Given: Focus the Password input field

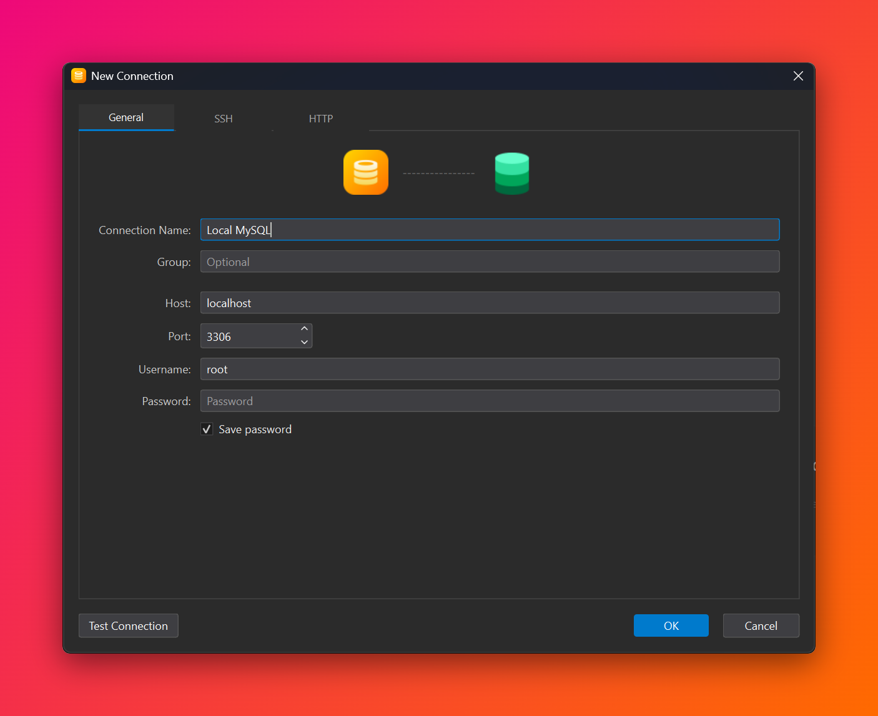Looking at the screenshot, I should click(x=490, y=401).
